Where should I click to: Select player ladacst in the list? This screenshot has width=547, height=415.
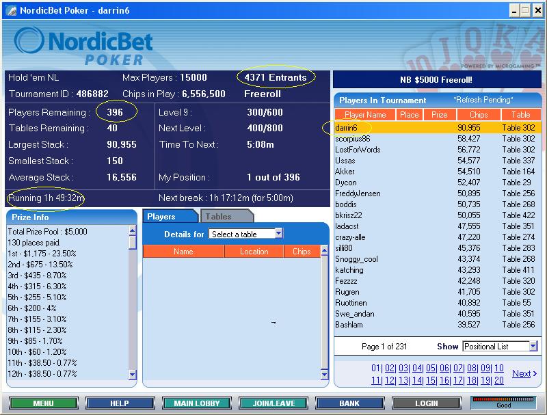tap(438, 226)
